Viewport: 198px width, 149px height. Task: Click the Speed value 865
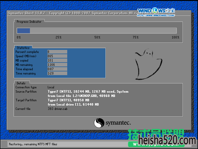pyautogui.click(x=57, y=56)
